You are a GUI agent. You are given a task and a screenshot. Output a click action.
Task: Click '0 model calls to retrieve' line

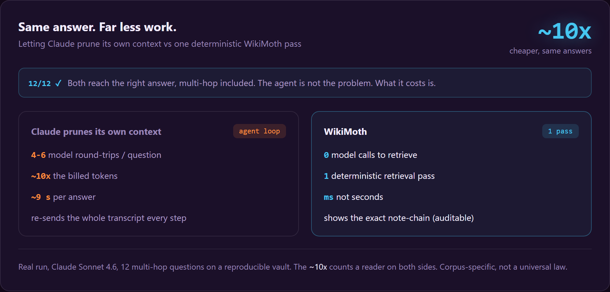click(x=370, y=155)
